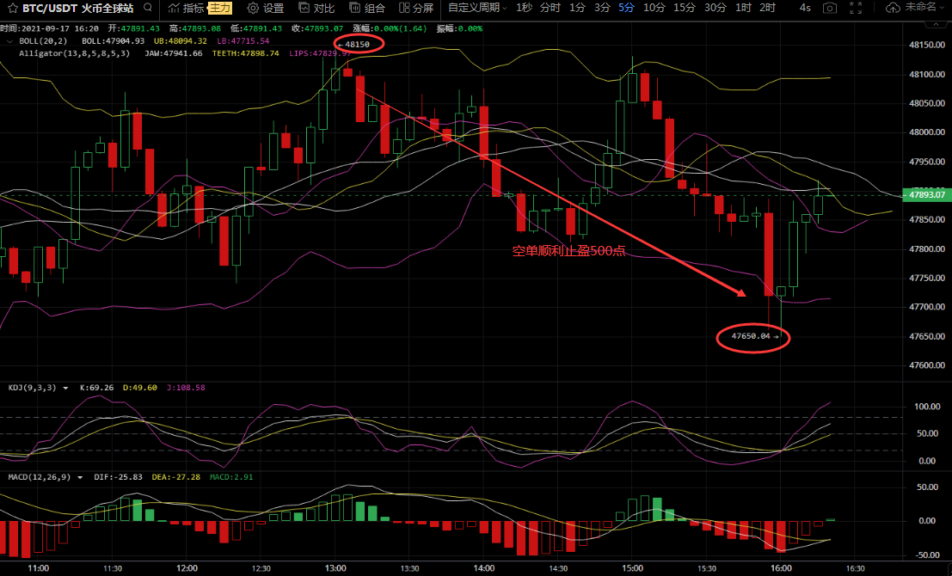952x576 pixels.
Task: Click the BTC/USDT 火币全球站 symbol title
Action: point(77,9)
